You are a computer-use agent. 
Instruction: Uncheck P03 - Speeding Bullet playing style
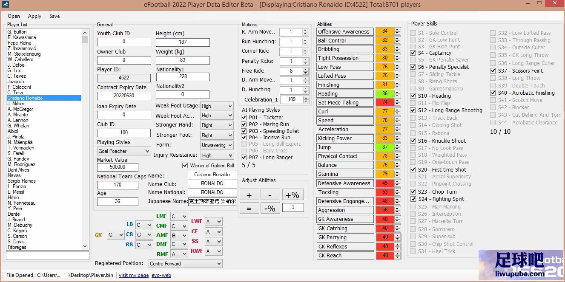[x=244, y=131]
